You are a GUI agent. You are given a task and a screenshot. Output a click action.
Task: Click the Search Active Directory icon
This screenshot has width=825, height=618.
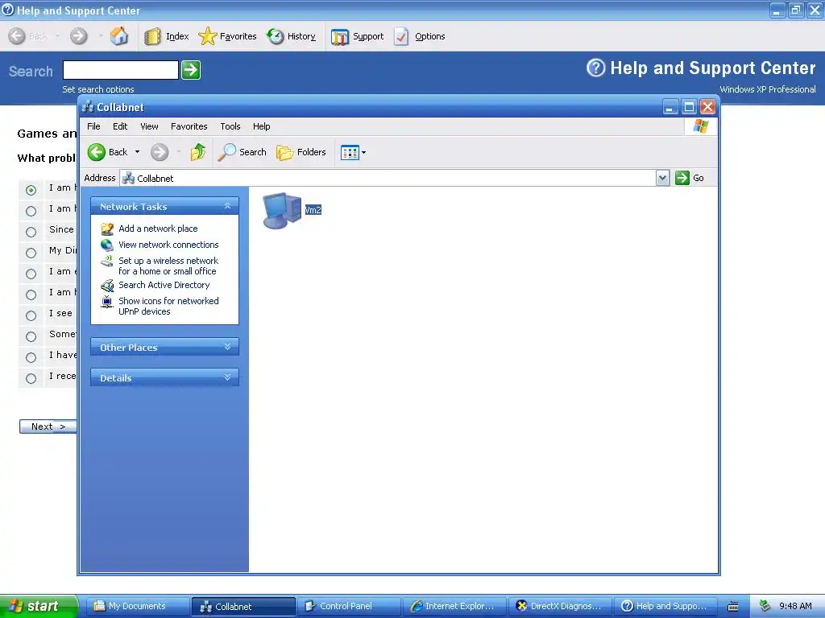pos(107,286)
